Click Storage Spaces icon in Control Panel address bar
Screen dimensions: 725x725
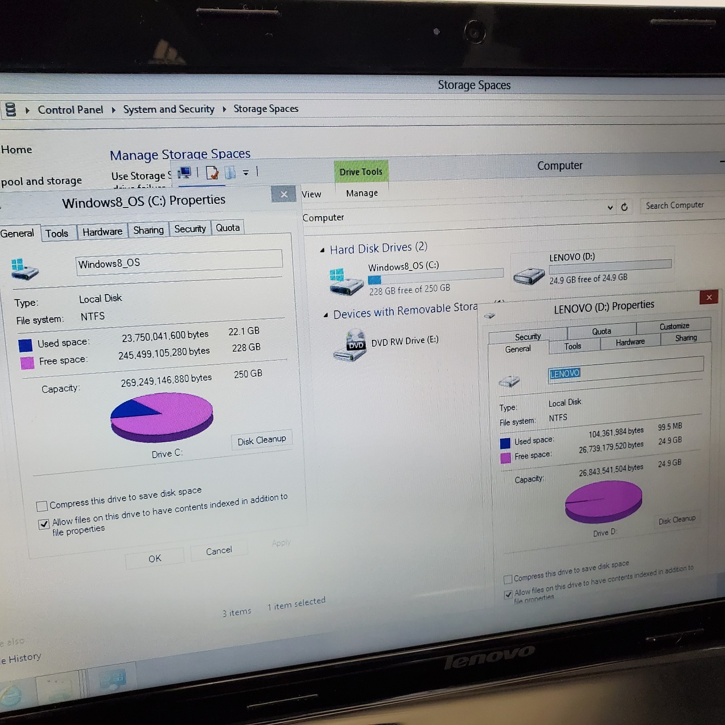(10, 110)
